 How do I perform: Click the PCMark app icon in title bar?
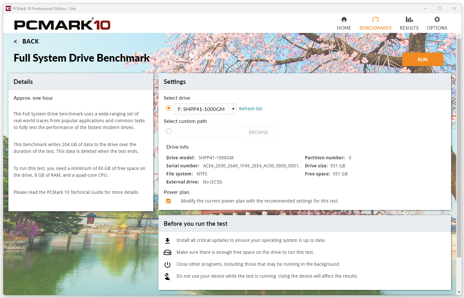click(8, 8)
